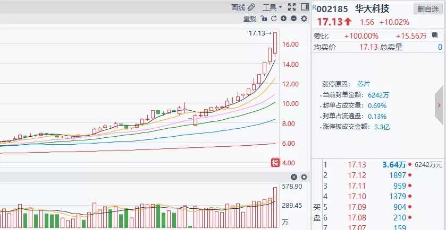Open the 榜 badge on chart
Screen dimensions: 446x230
(x=275, y=163)
